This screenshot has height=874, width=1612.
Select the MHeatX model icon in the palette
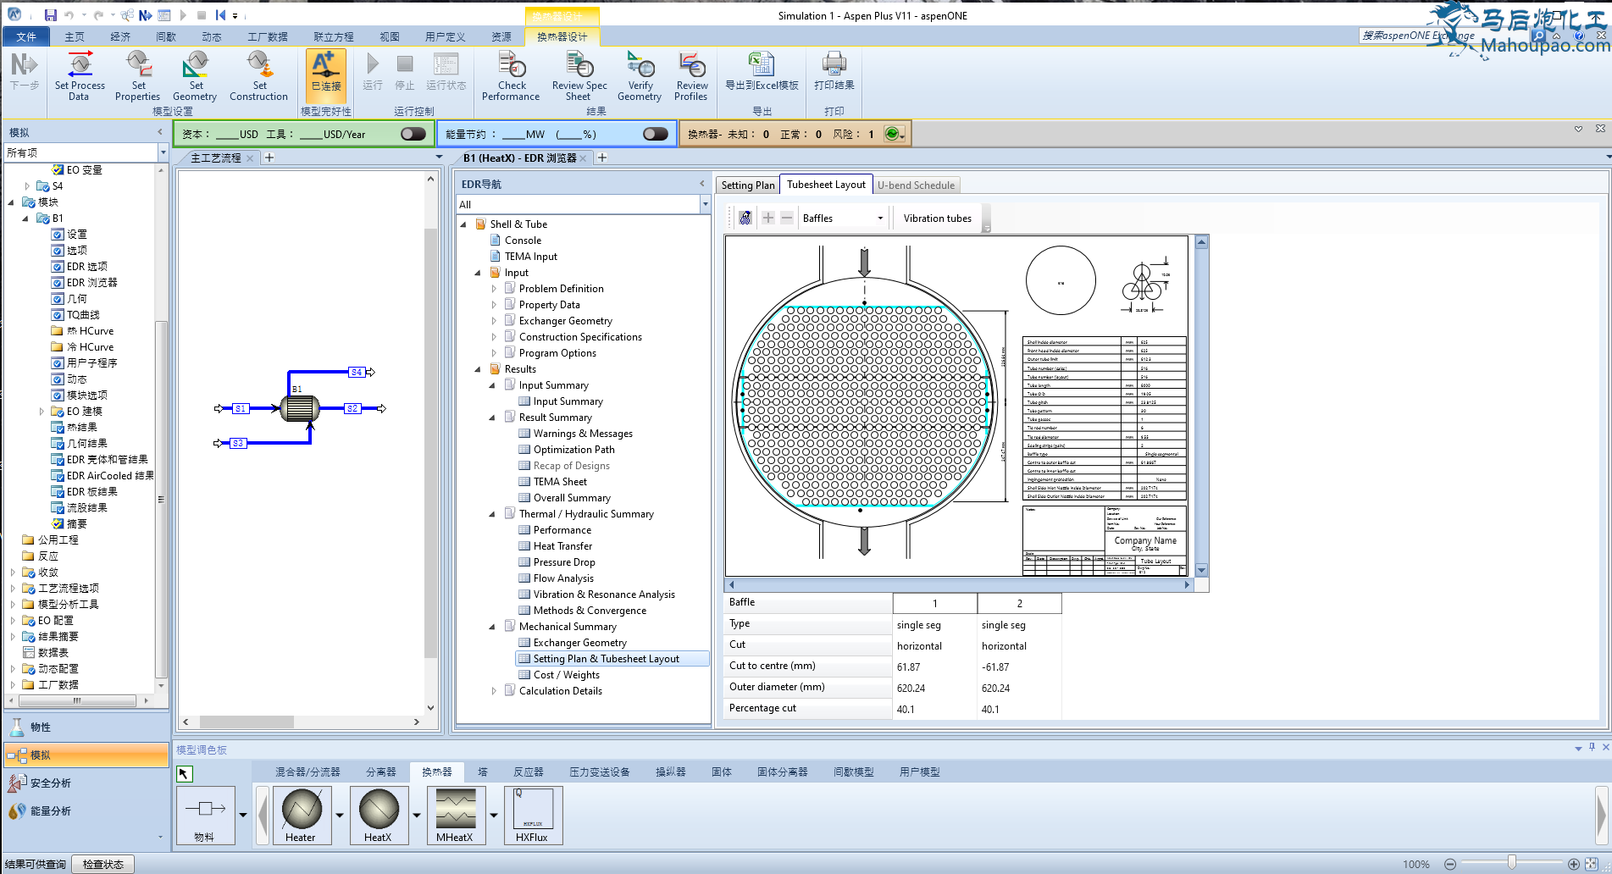(x=455, y=815)
